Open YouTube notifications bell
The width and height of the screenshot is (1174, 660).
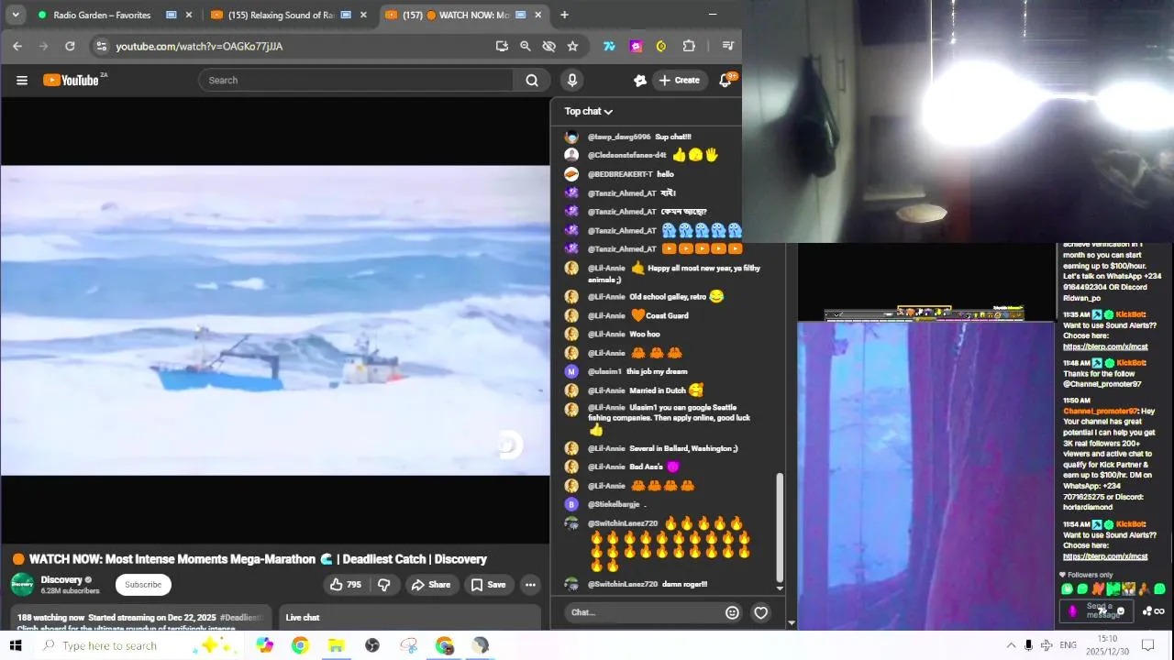click(x=725, y=81)
